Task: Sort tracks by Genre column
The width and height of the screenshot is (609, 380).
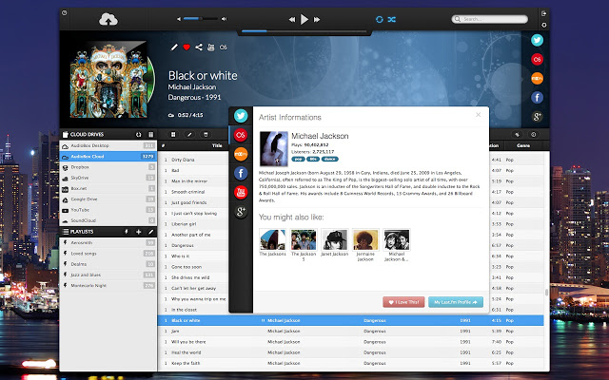Action: 522,145
